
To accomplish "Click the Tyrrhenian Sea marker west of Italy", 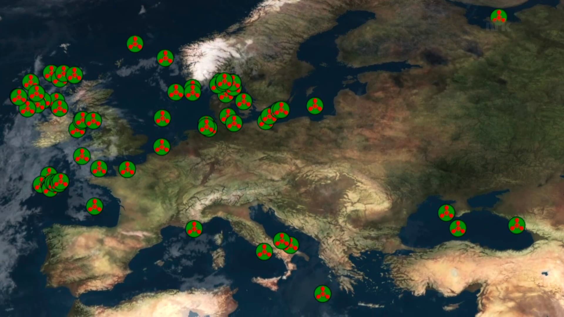I will tap(264, 252).
